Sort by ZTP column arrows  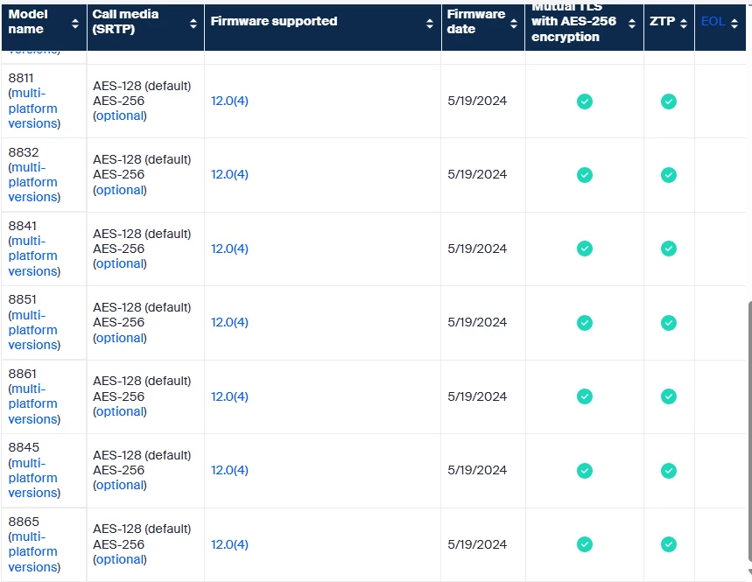[684, 24]
